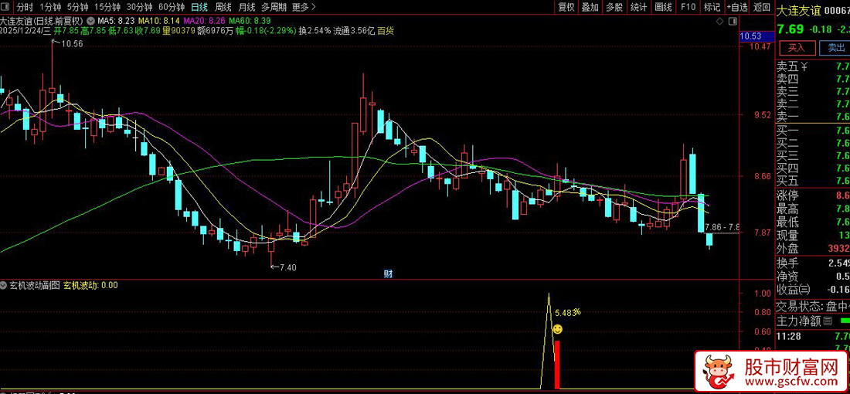Click the diamond icon above the price axis

[720, 21]
